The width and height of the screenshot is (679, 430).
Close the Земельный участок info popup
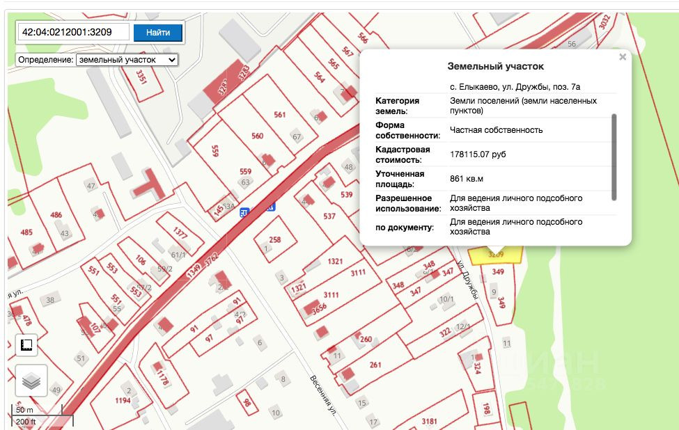click(x=623, y=56)
